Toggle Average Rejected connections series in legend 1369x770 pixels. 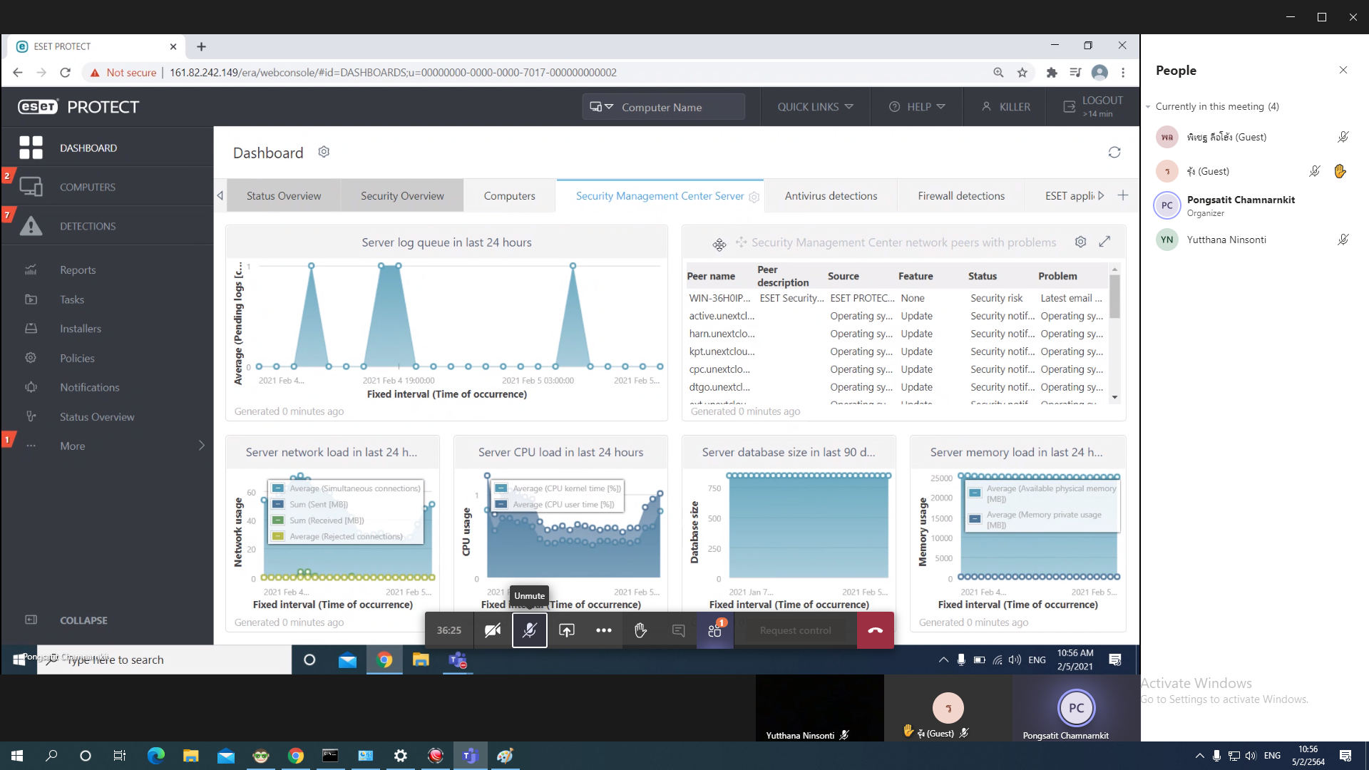[337, 536]
